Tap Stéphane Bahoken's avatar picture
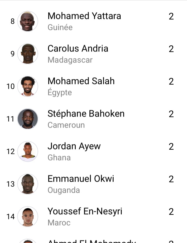The width and height of the screenshot is (187, 243). 28,119
